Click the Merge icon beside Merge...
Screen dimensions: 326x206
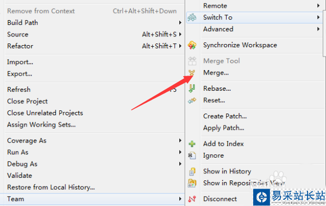pos(192,73)
